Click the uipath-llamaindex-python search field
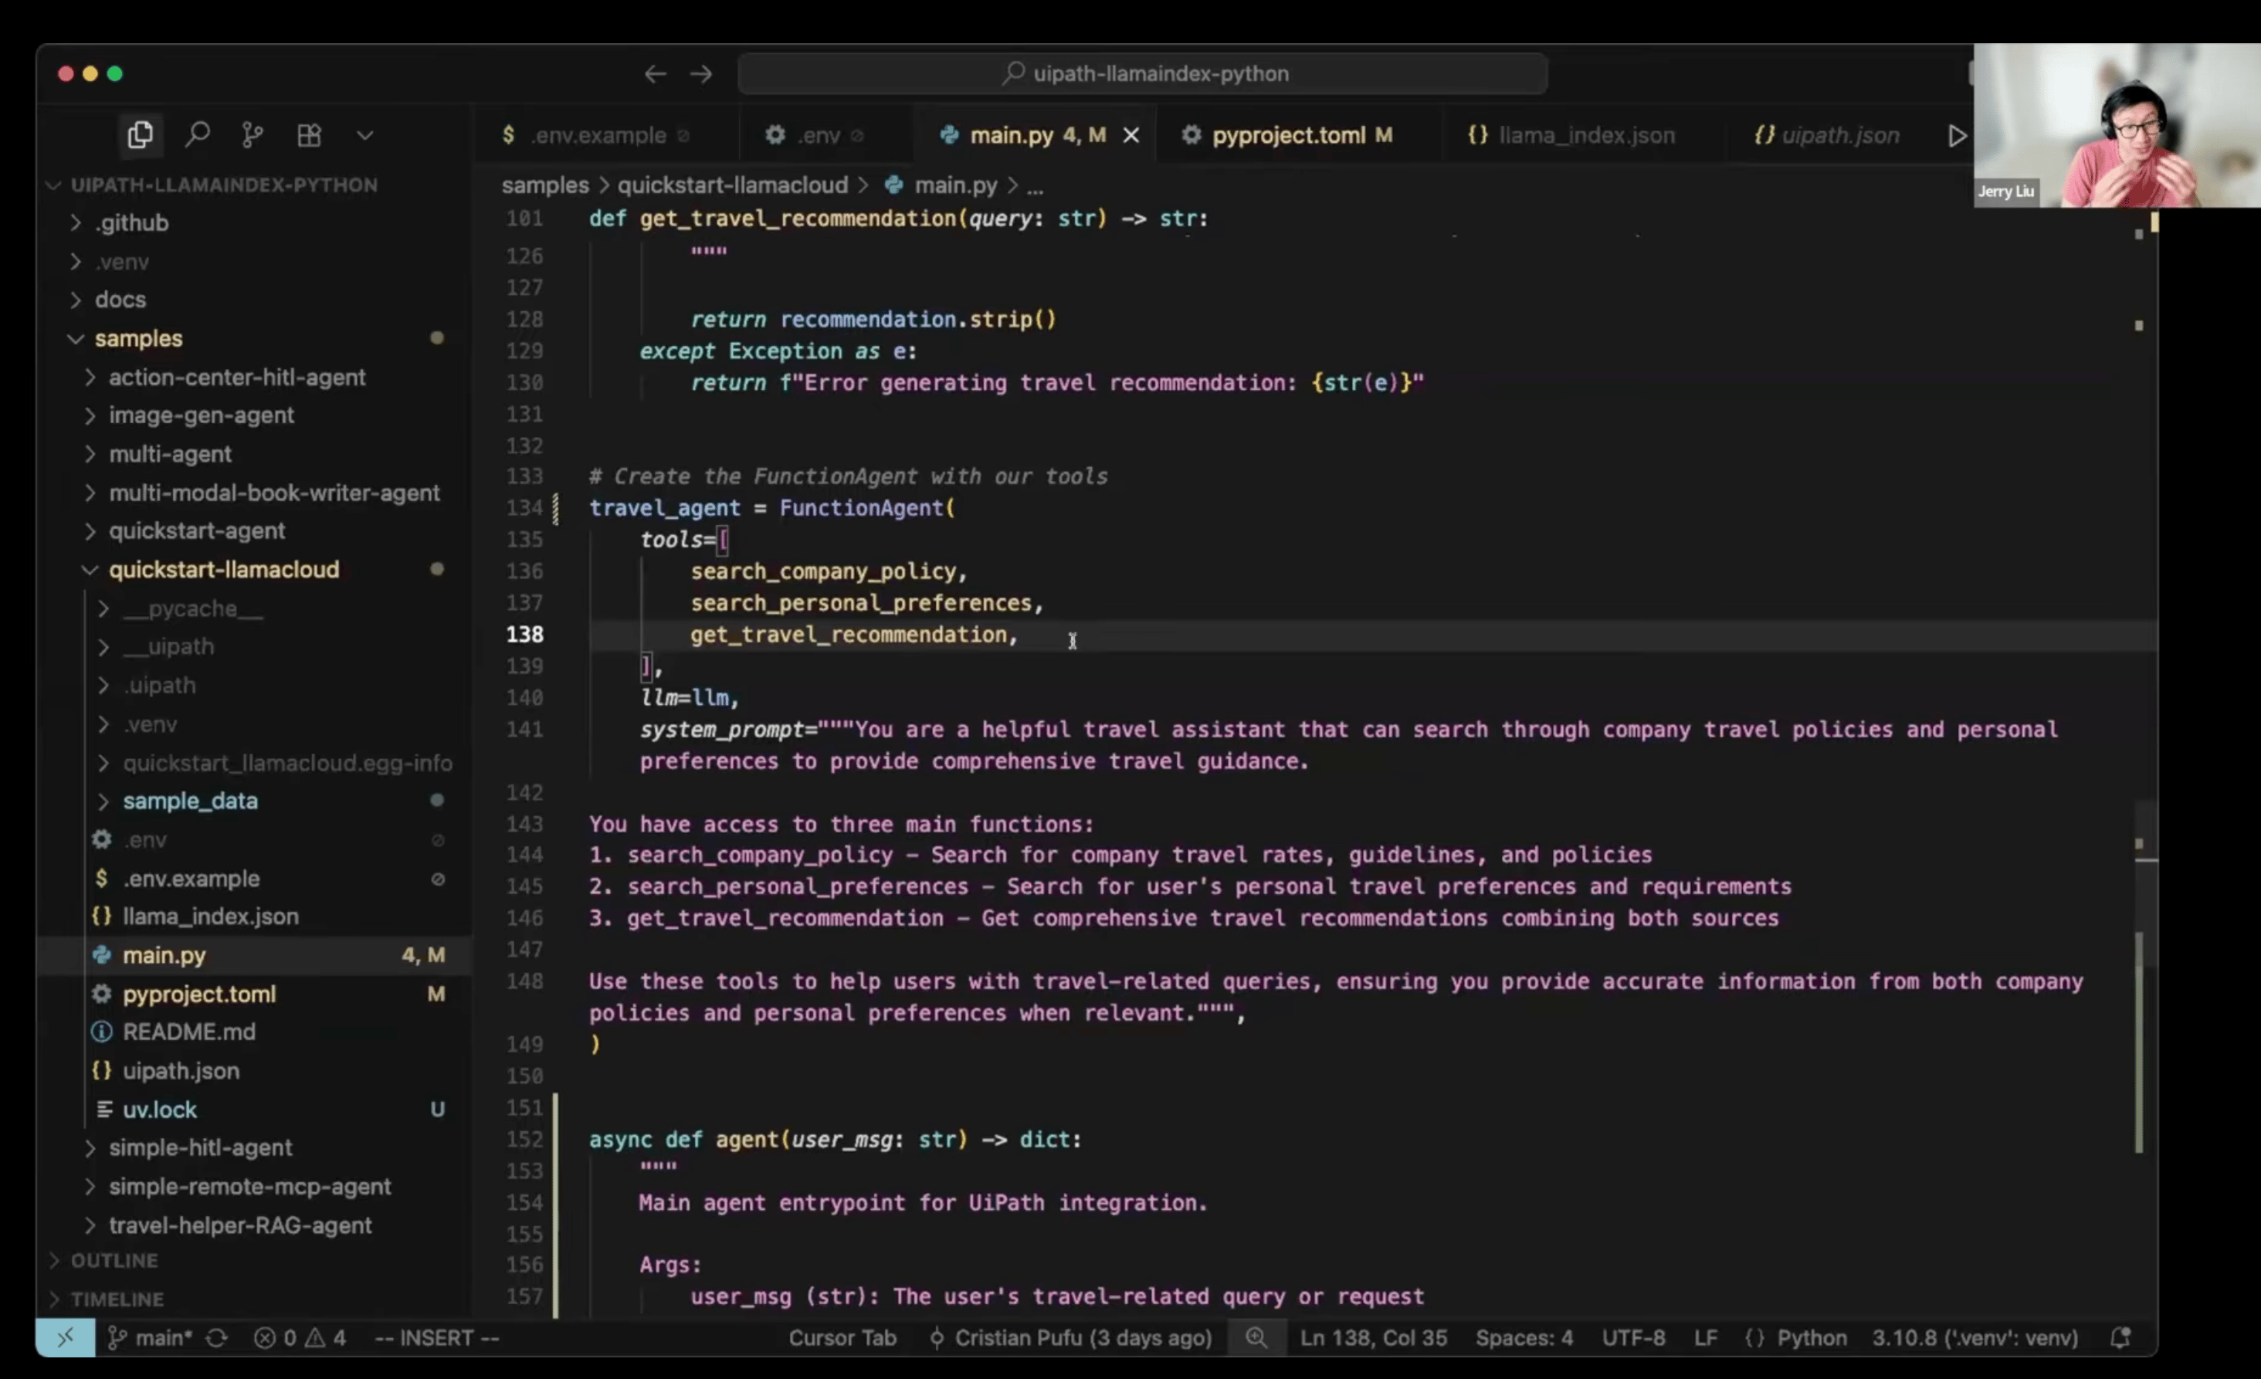 point(1142,73)
